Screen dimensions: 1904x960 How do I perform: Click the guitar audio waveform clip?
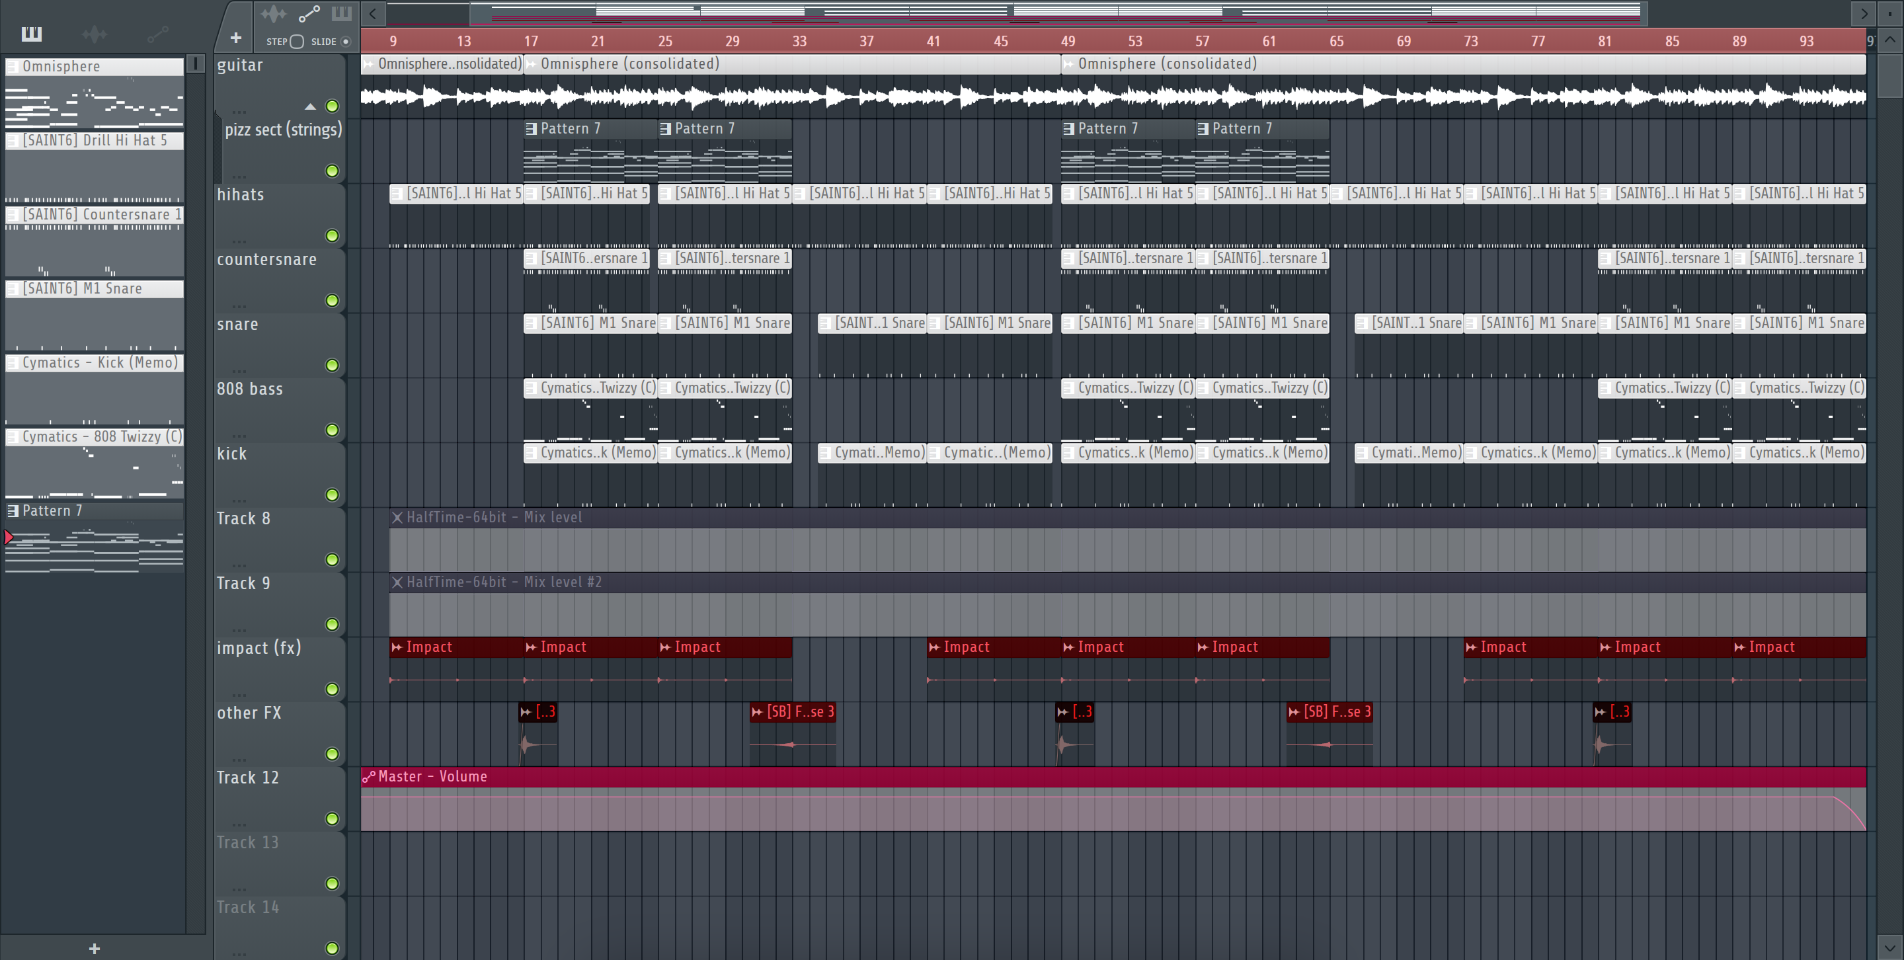tap(1113, 96)
